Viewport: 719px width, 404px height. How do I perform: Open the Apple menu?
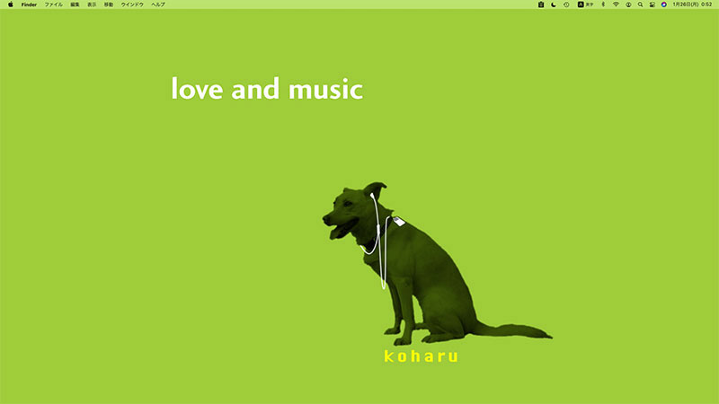coord(10,4)
